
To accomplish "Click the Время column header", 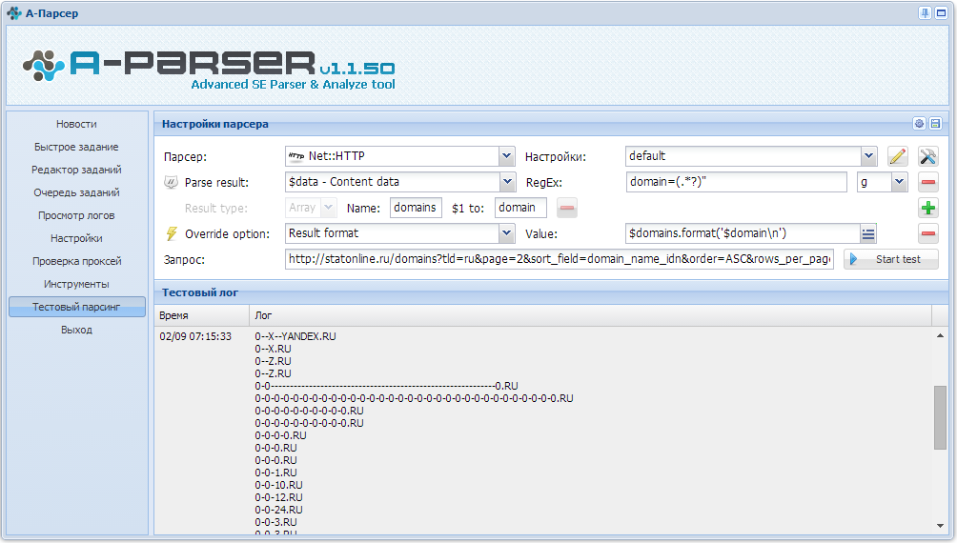I will click(x=201, y=315).
